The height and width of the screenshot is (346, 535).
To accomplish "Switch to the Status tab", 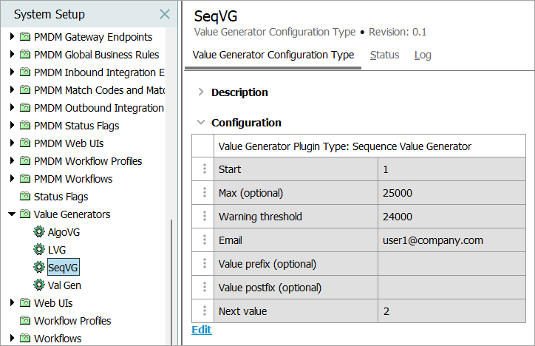I will point(384,55).
